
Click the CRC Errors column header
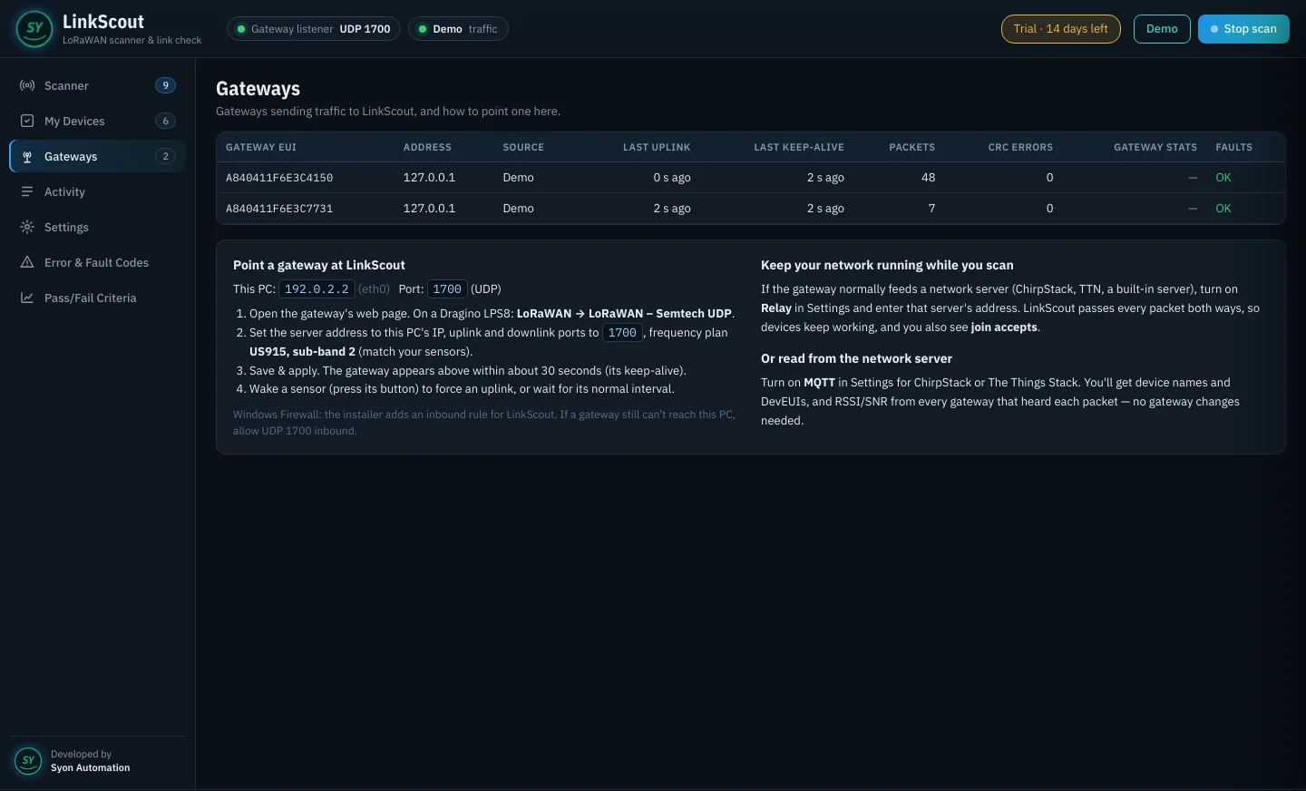1020,147
